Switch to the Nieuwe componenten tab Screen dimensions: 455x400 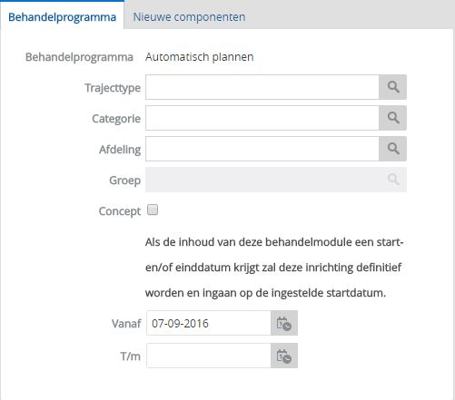coord(189,17)
